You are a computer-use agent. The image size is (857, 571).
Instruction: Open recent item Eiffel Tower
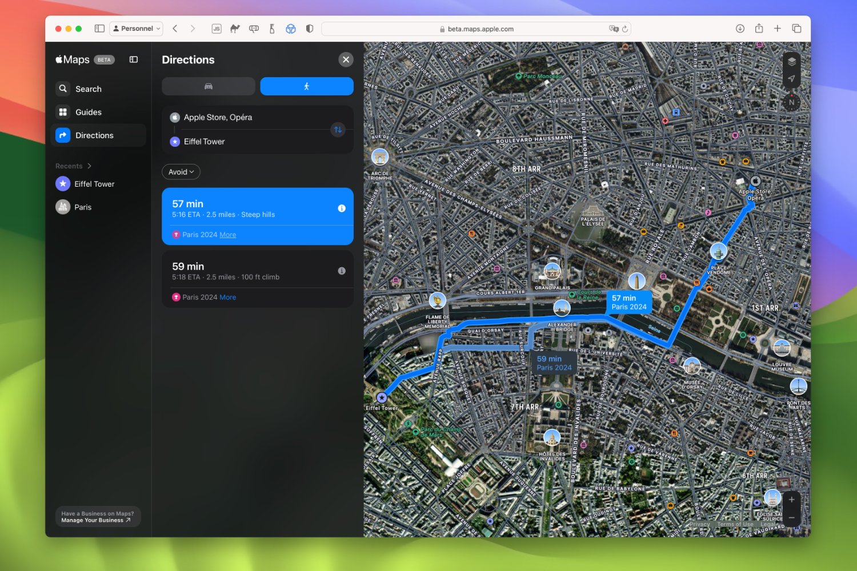[x=98, y=184]
